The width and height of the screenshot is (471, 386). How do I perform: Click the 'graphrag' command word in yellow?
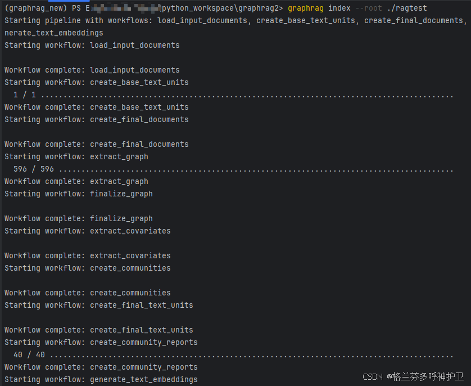(306, 8)
